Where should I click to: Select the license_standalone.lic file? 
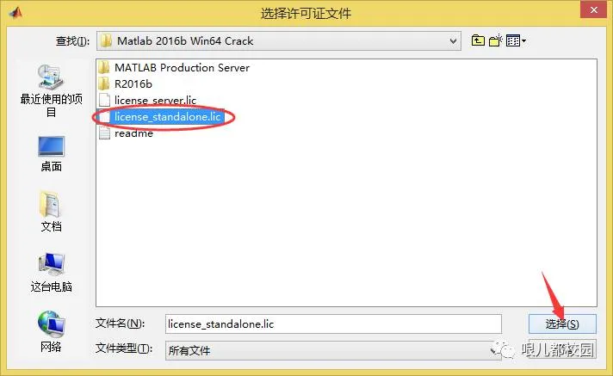[x=161, y=117]
